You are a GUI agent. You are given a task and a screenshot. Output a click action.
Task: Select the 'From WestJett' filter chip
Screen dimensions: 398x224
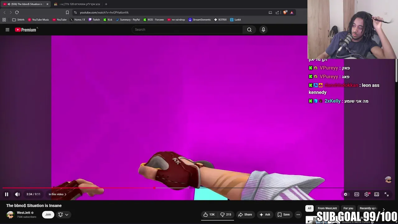327,208
